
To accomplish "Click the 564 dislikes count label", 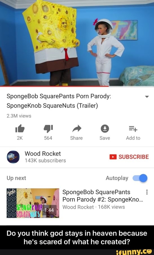I will 48,138.
